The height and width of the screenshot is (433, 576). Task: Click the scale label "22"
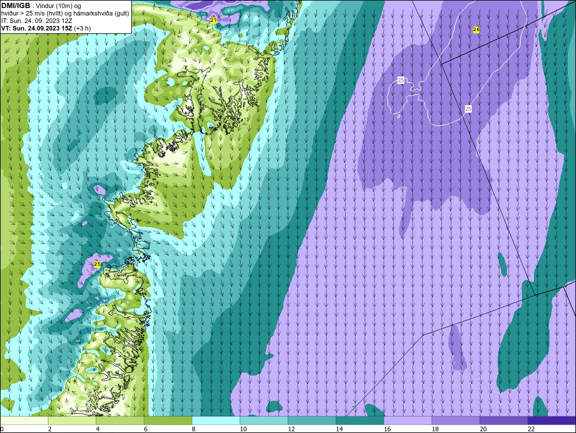click(531, 429)
